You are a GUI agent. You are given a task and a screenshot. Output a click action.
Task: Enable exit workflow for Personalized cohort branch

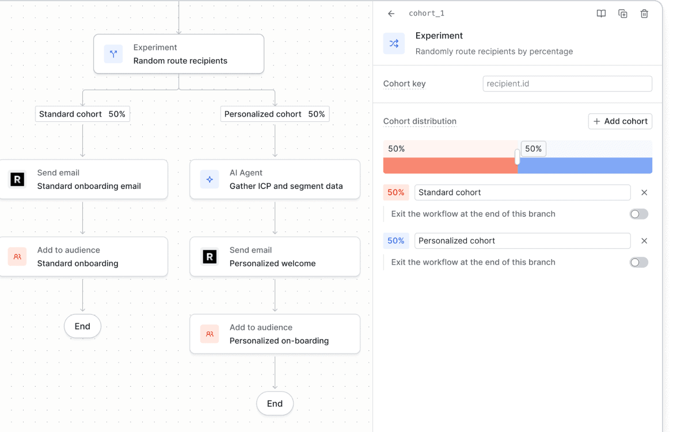click(x=638, y=263)
